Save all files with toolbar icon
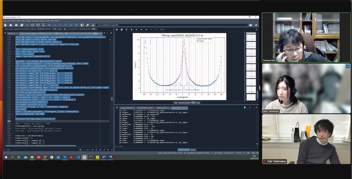This screenshot has width=352, height=179. (22, 25)
